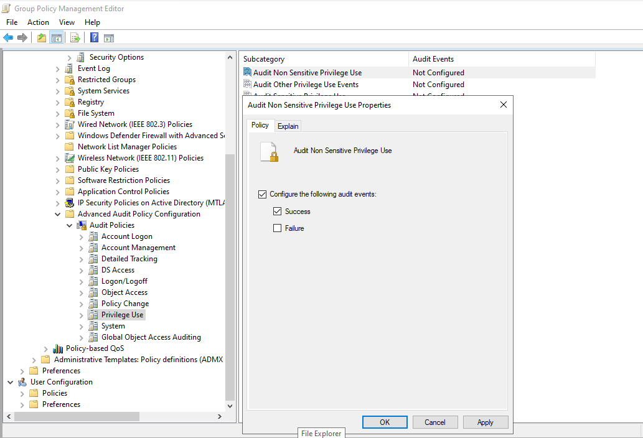Click the tree pane horizontal scrollbar thumb
This screenshot has width=643, height=438.
click(77, 416)
